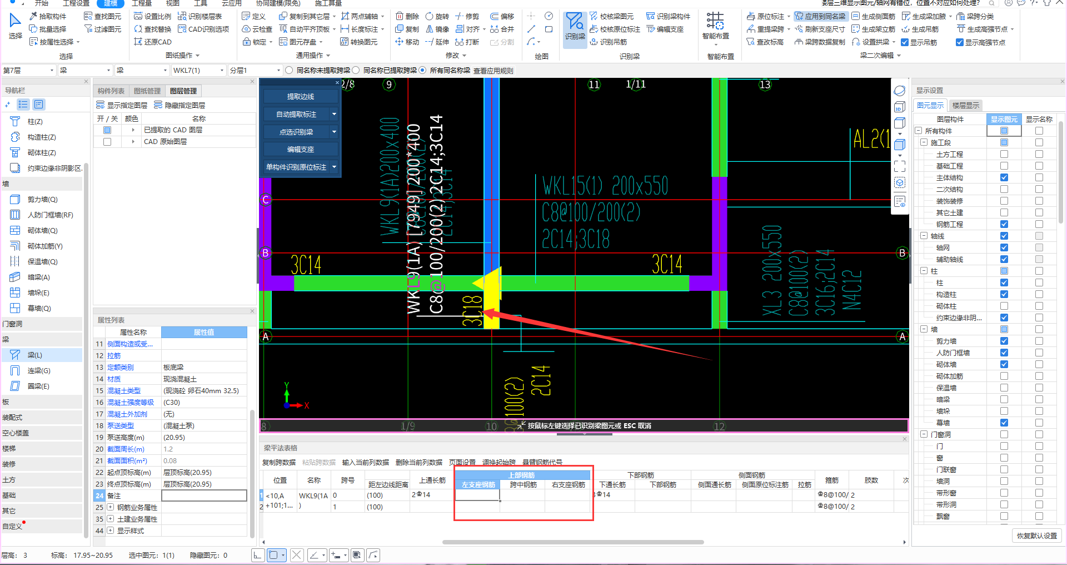Expand 土建业务属性 property group

[110, 519]
